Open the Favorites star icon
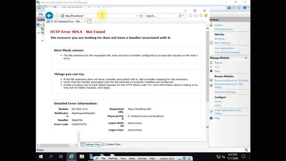286x161 pixels. 196,16
